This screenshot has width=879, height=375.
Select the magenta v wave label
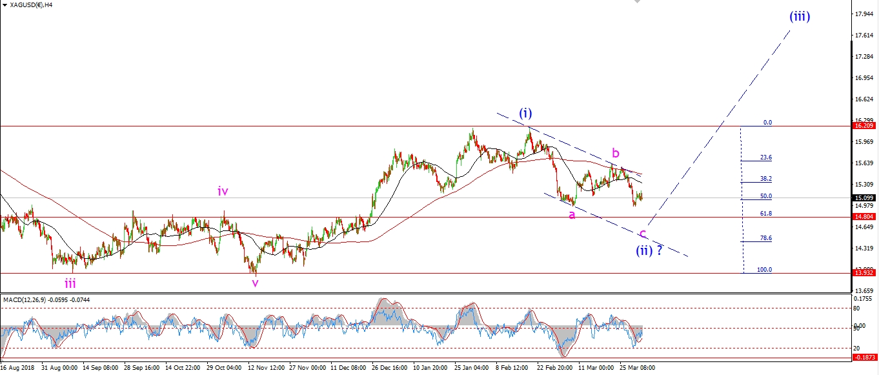click(x=255, y=283)
